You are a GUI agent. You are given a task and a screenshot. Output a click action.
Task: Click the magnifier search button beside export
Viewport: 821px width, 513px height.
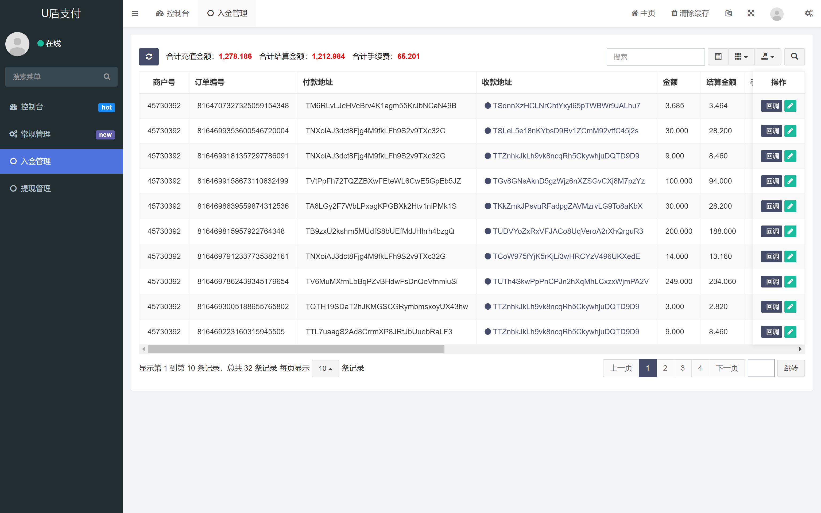coord(794,57)
